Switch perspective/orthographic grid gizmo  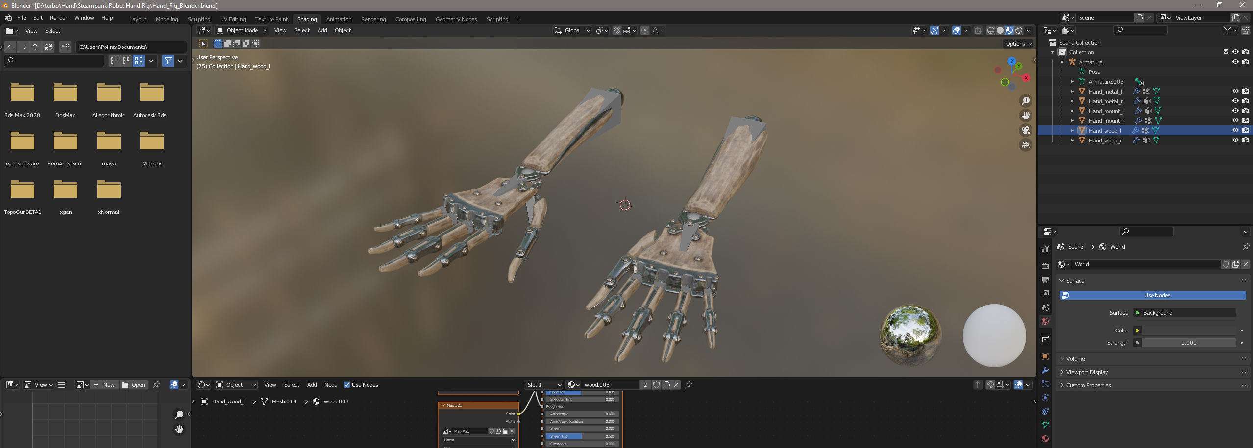coord(1025,145)
